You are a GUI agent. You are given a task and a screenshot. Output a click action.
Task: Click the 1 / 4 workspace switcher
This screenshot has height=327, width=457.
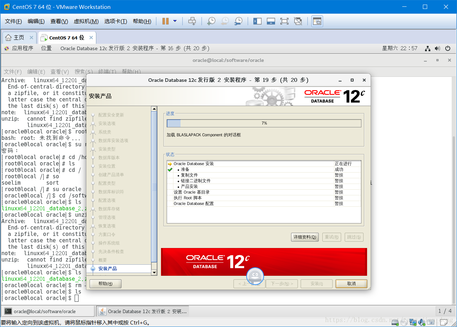445,311
